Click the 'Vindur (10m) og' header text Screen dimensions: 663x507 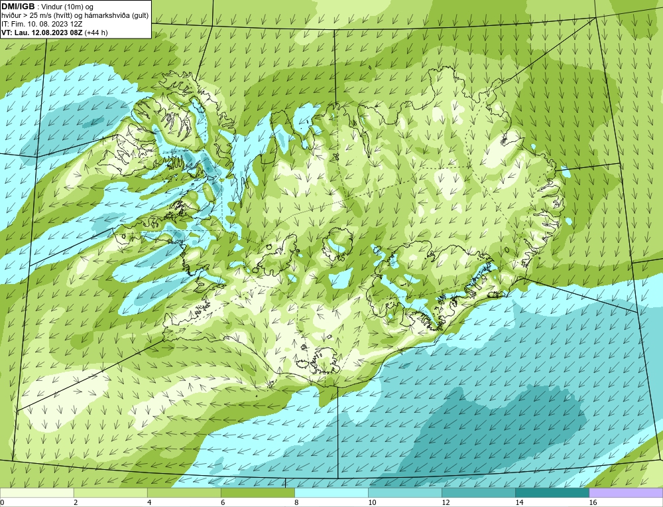coord(68,7)
